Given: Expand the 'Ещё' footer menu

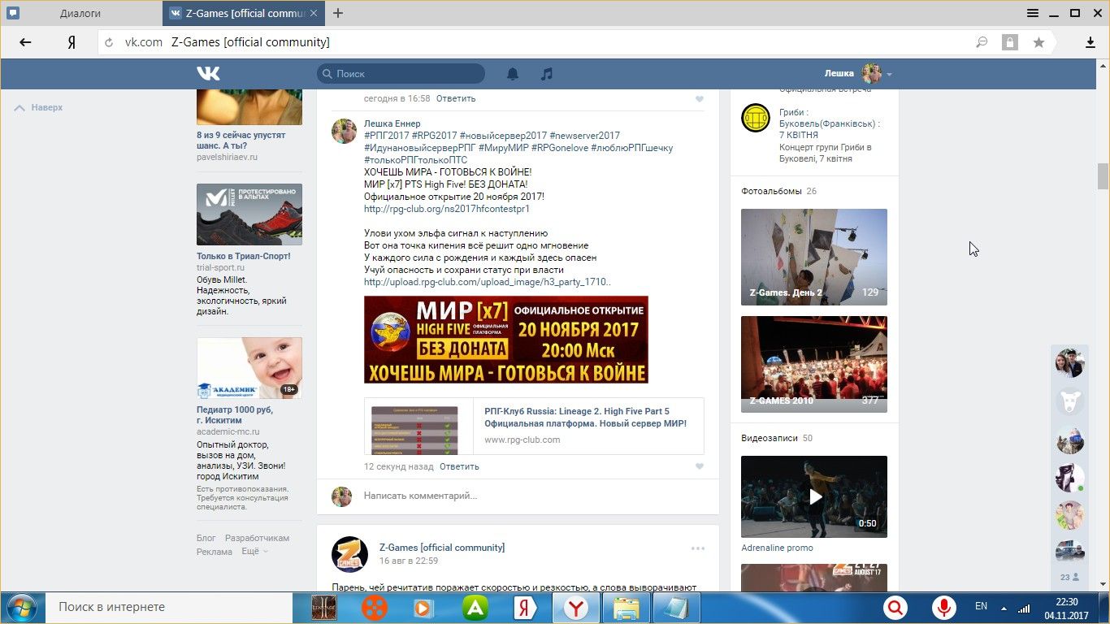Looking at the screenshot, I should coord(254,552).
